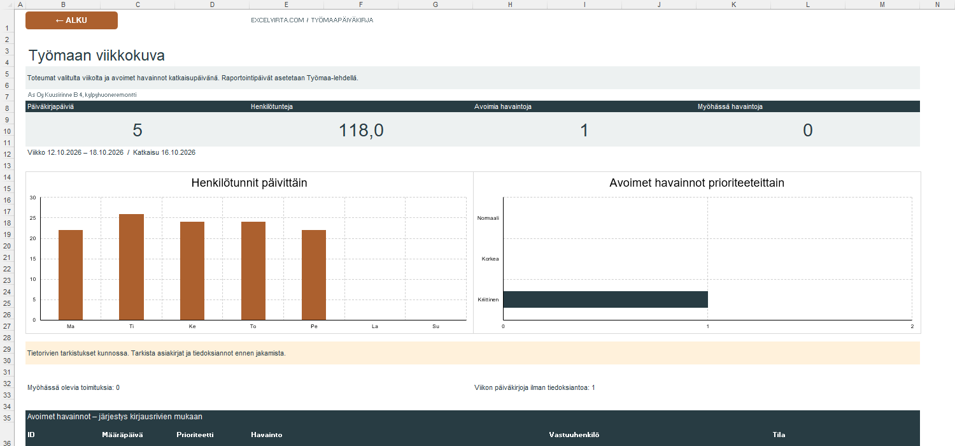Screen dimensions: 955x446
Task: Select the "Tila" table column header
Action: (779, 435)
